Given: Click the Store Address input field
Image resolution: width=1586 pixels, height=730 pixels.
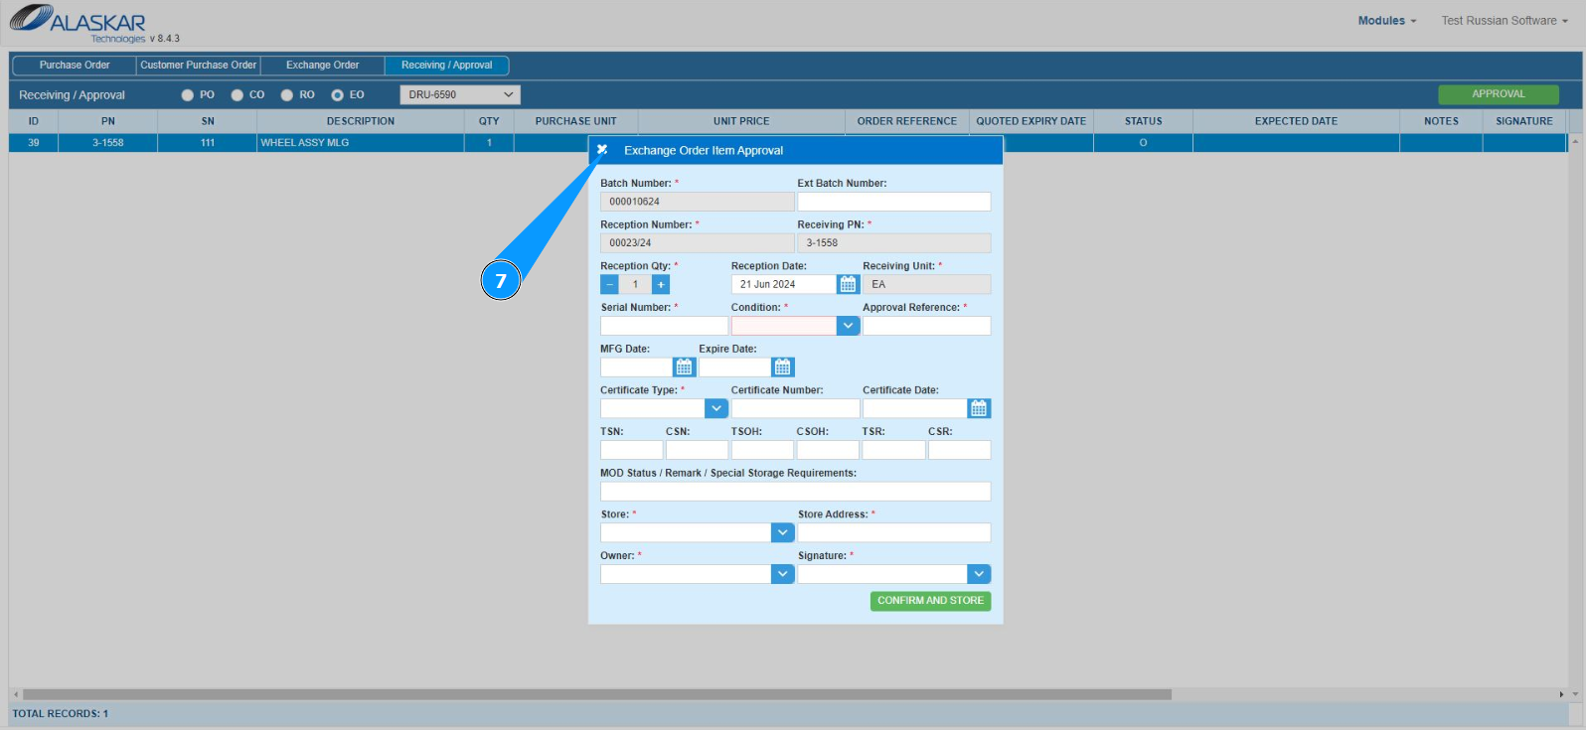Looking at the screenshot, I should (x=894, y=532).
